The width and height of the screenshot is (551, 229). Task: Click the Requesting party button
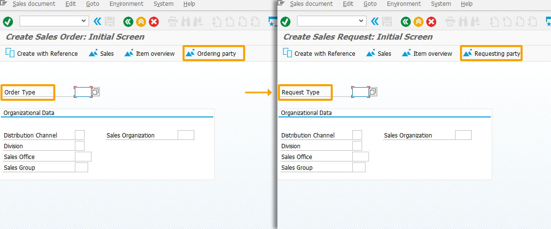click(x=491, y=53)
